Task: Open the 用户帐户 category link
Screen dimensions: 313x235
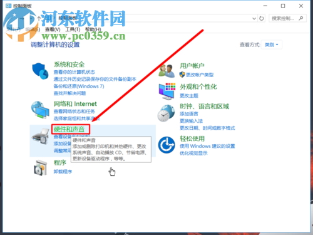Action: (192, 66)
